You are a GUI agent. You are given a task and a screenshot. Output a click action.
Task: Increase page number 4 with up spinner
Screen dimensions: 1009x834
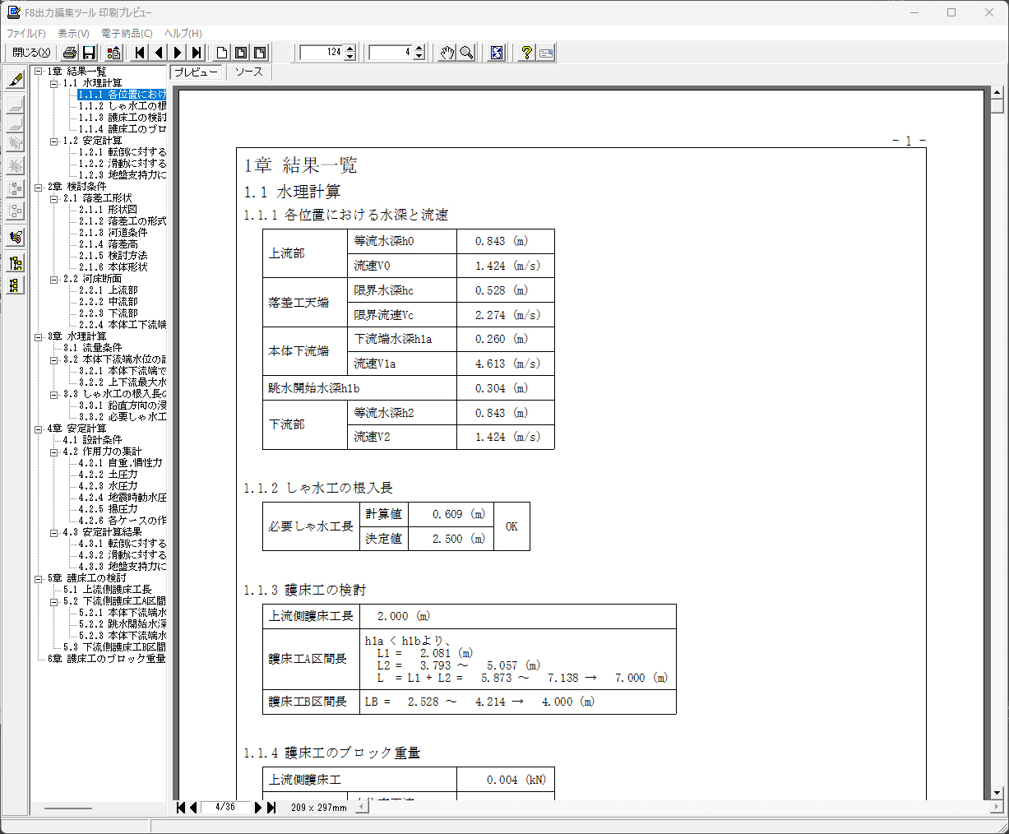[419, 49]
